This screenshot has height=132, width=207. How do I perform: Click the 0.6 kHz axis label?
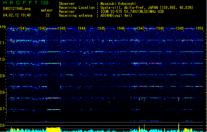click(x=3, y=125)
